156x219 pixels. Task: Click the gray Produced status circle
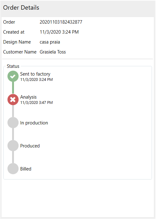click(x=13, y=146)
